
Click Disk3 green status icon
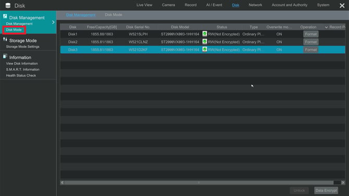coord(205,50)
